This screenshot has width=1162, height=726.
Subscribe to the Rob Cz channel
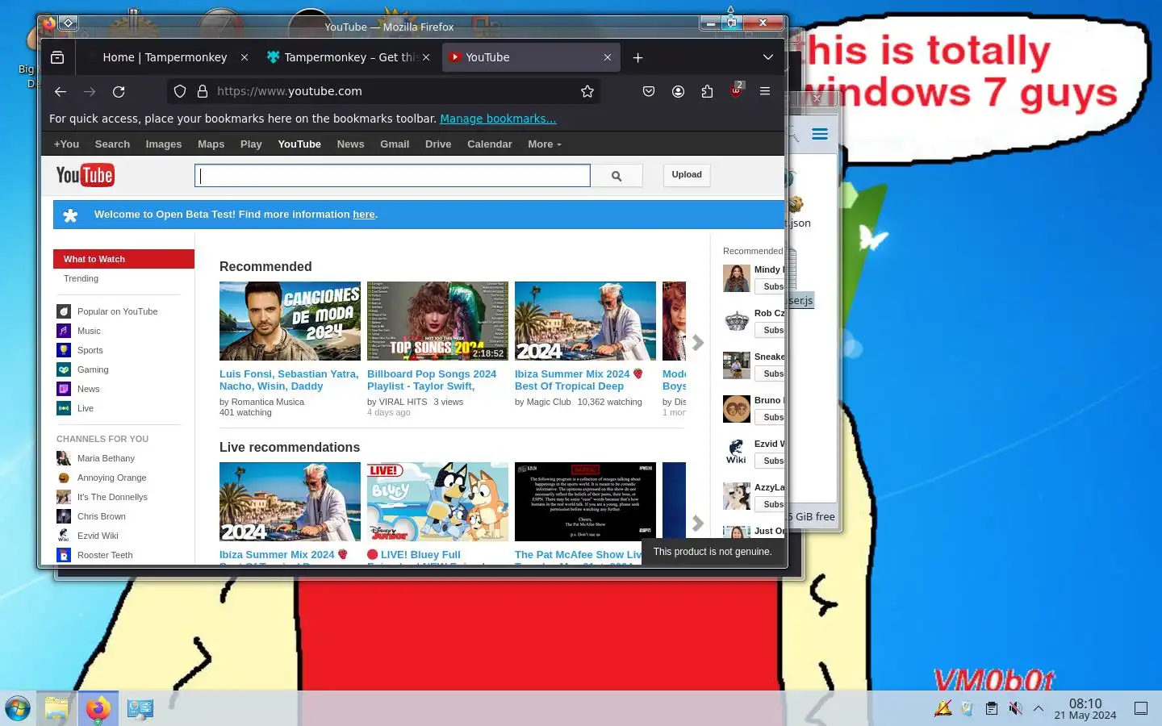[x=771, y=330]
